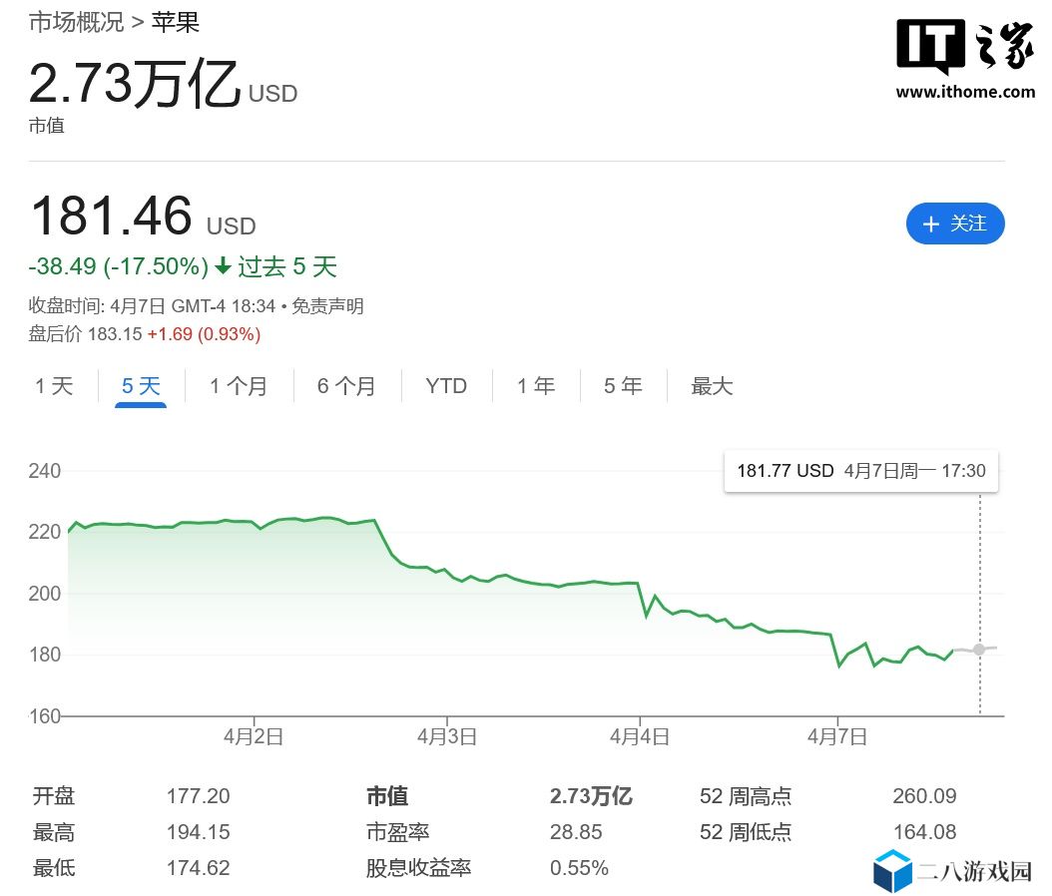Open the 市场概况 breadcrumb link

pyautogui.click(x=76, y=22)
